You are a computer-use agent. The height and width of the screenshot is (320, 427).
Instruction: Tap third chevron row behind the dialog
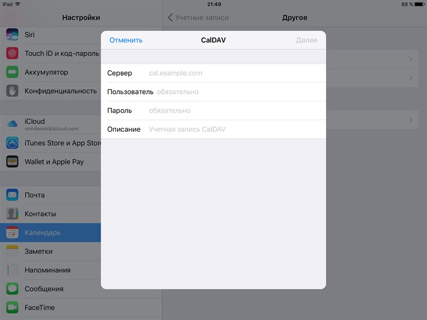tap(372, 119)
